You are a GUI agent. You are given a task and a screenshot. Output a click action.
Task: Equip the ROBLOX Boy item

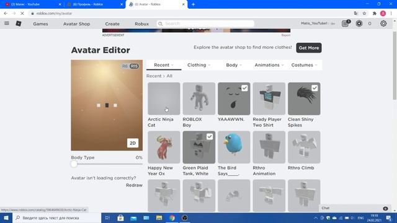[199, 98]
